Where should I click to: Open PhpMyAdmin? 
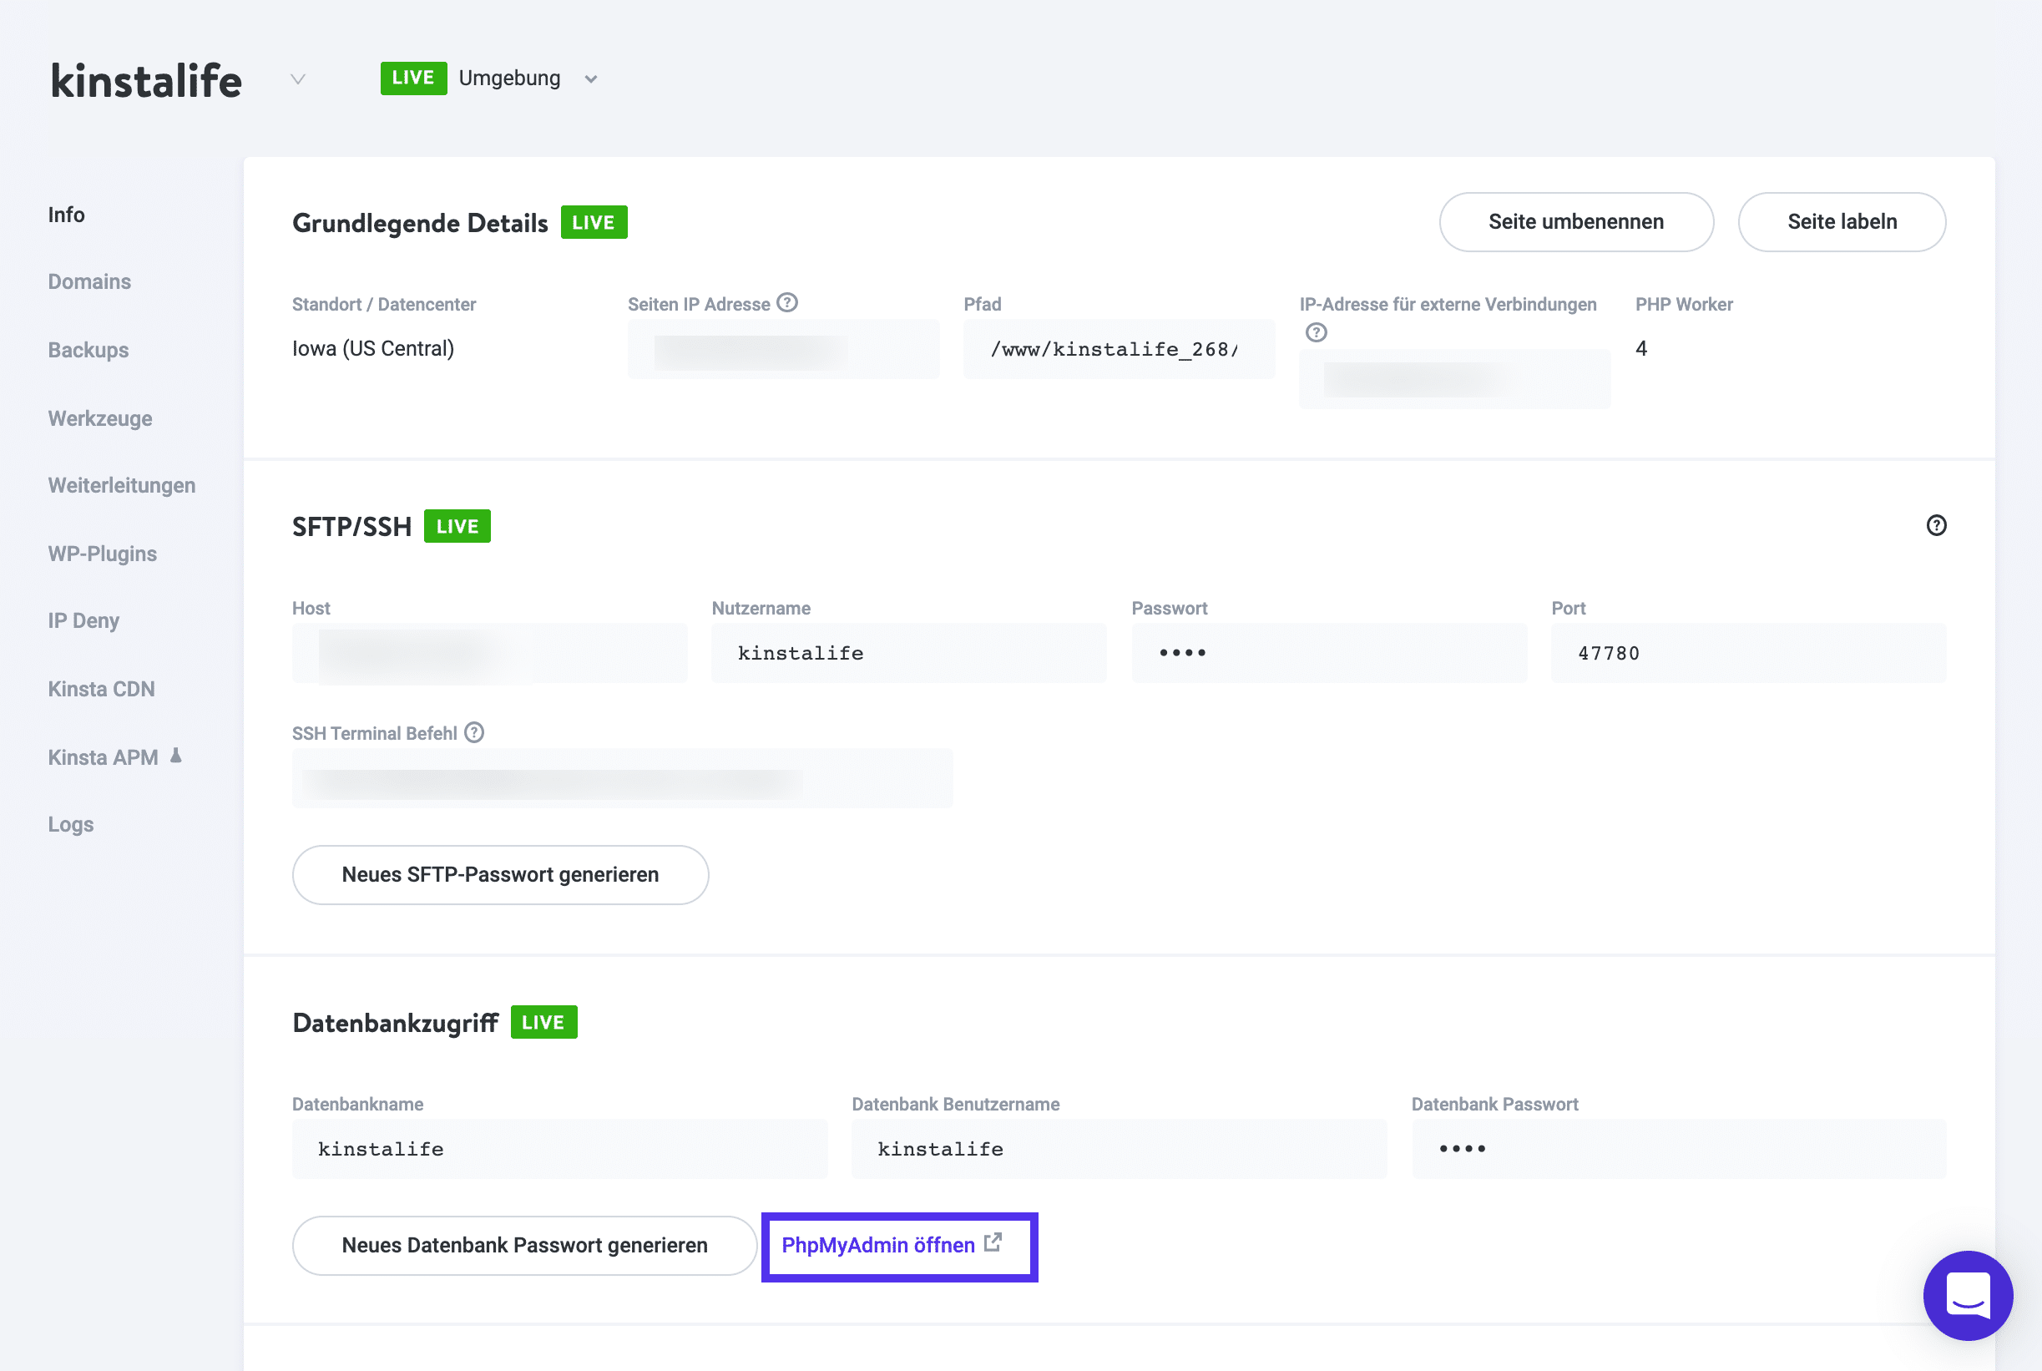pos(878,1244)
